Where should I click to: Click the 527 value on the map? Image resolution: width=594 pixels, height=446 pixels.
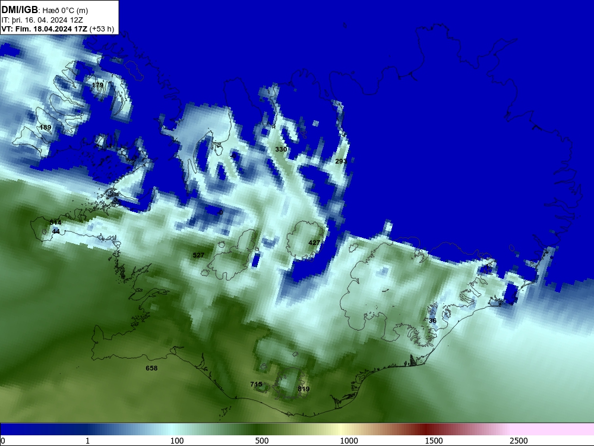click(198, 255)
